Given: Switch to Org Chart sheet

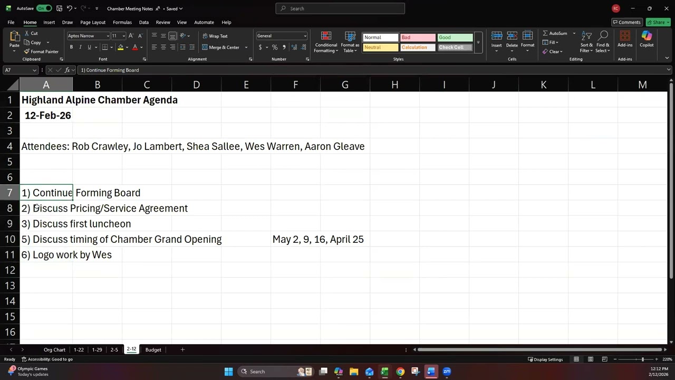Looking at the screenshot, I should [54, 350].
